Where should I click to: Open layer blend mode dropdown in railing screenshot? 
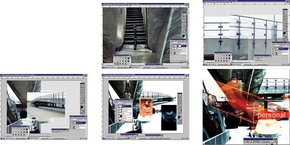tap(276, 45)
